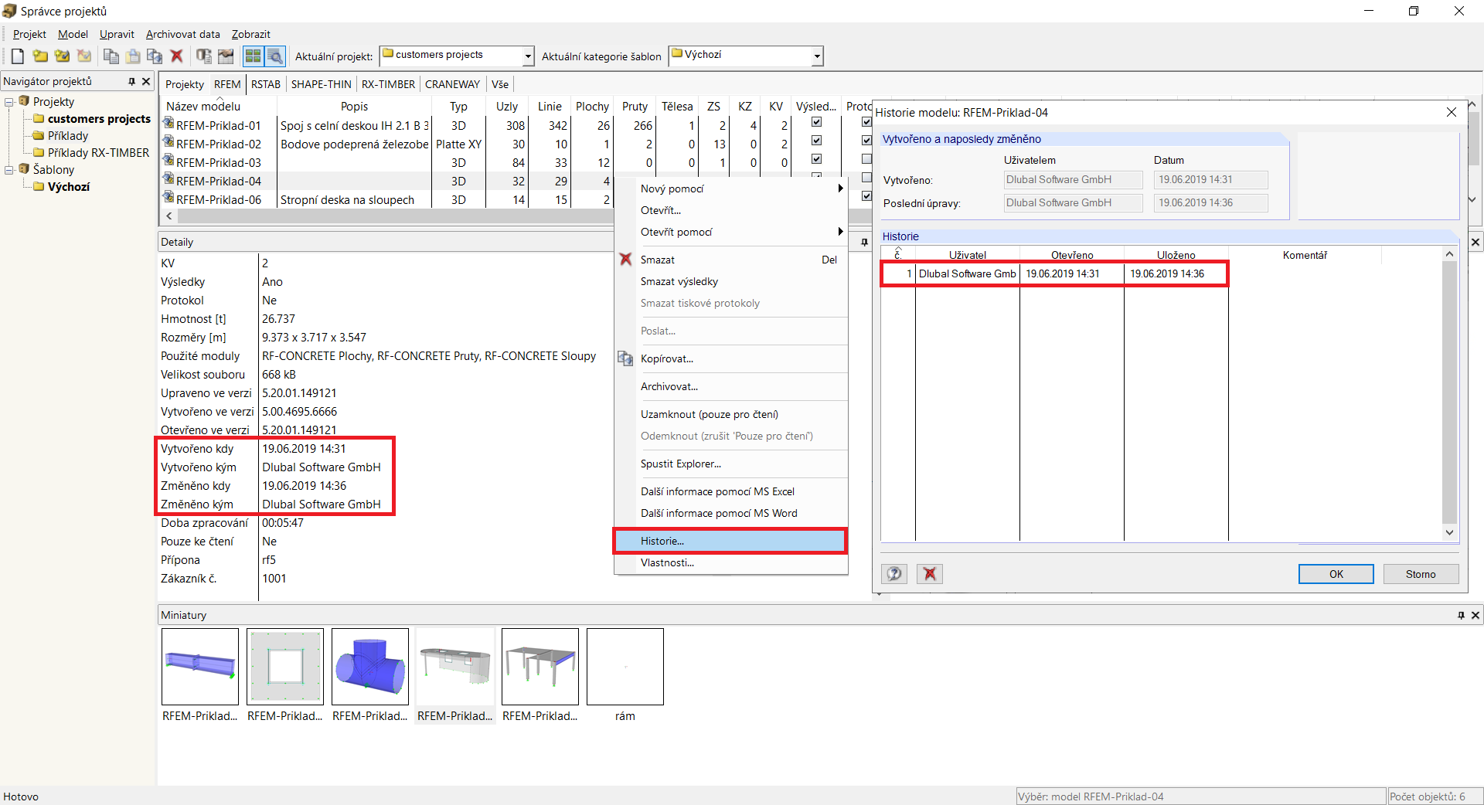Click the help icon in the Historie dialog

[x=894, y=574]
